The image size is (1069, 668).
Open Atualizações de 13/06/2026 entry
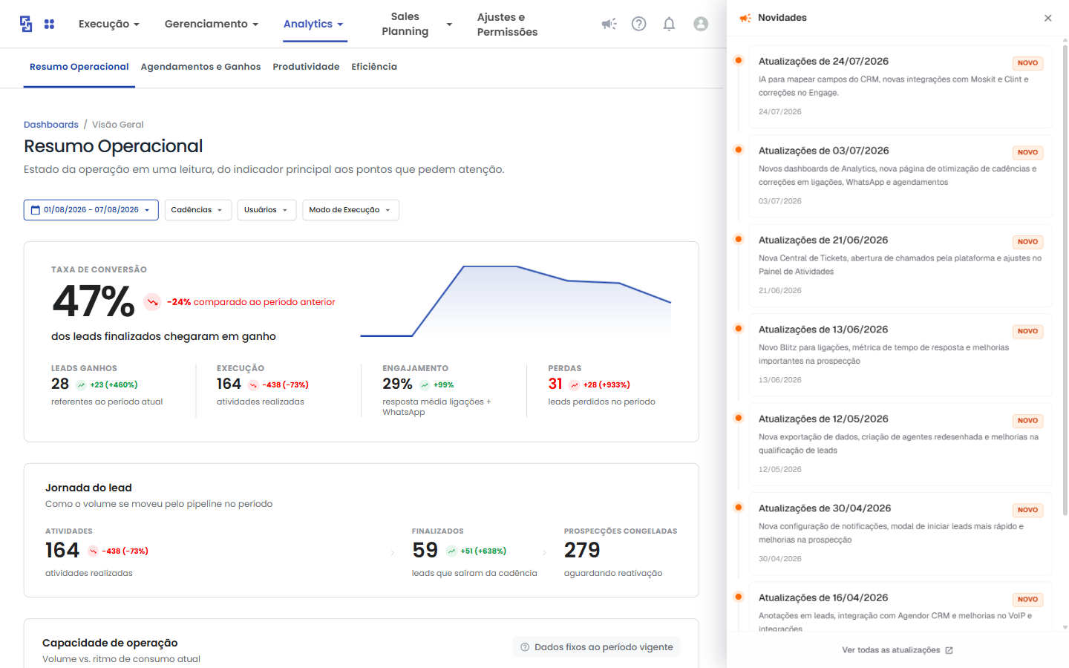(x=901, y=355)
